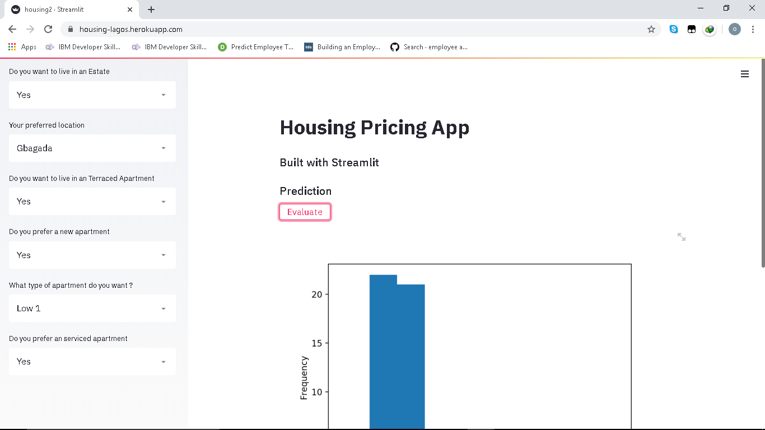
Task: Open the new apartment preference dropdown
Action: pos(92,255)
